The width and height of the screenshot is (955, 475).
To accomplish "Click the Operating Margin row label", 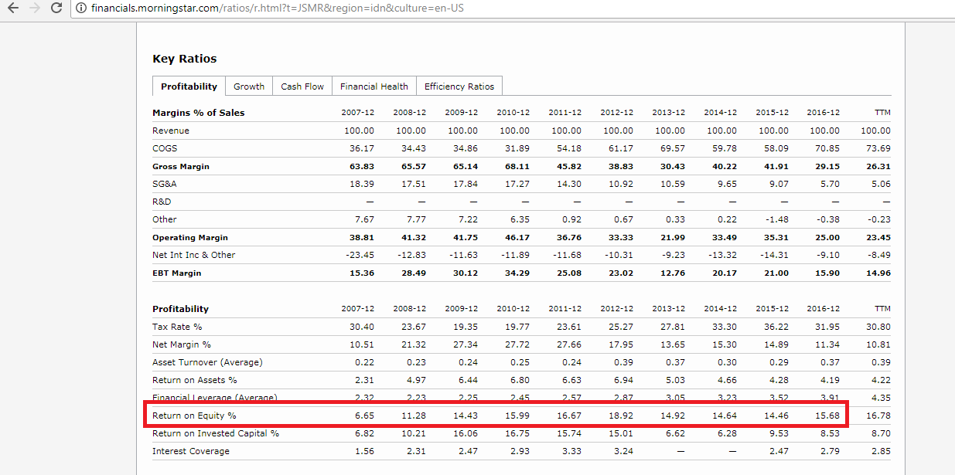I will [190, 237].
